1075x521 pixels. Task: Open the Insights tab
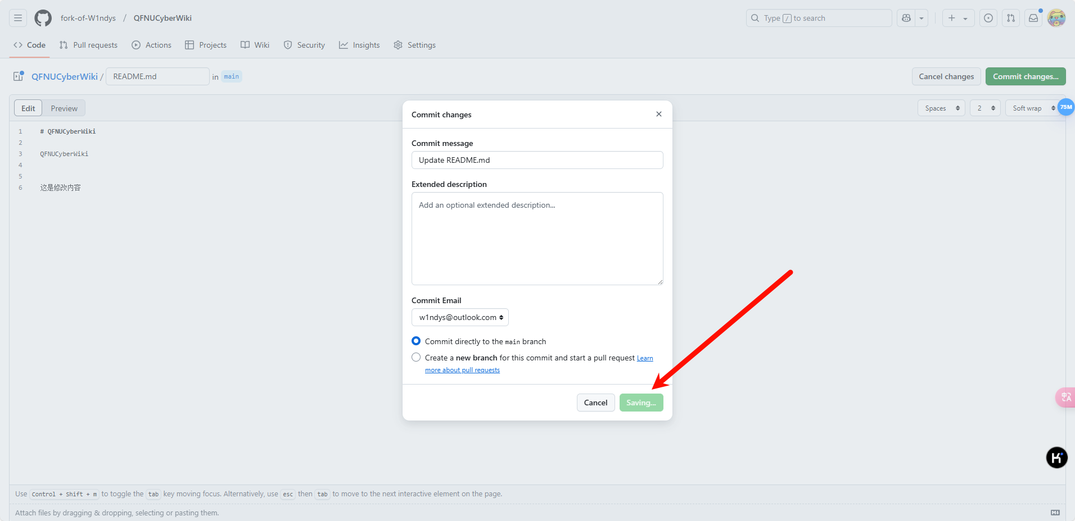pyautogui.click(x=359, y=45)
